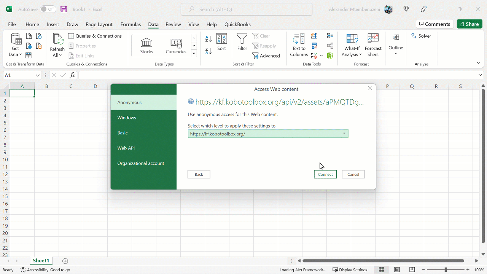Expand the settings level URL dropdown

point(344,134)
